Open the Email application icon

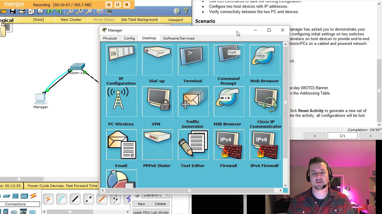point(121,145)
